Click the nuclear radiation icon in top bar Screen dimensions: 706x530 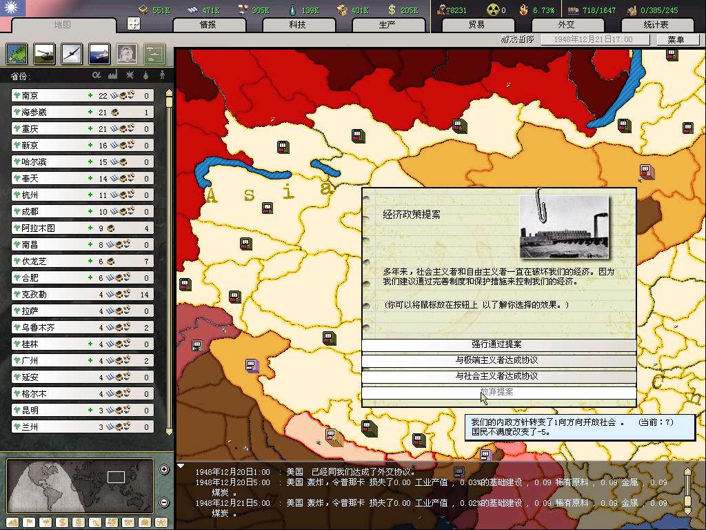pyautogui.click(x=494, y=10)
